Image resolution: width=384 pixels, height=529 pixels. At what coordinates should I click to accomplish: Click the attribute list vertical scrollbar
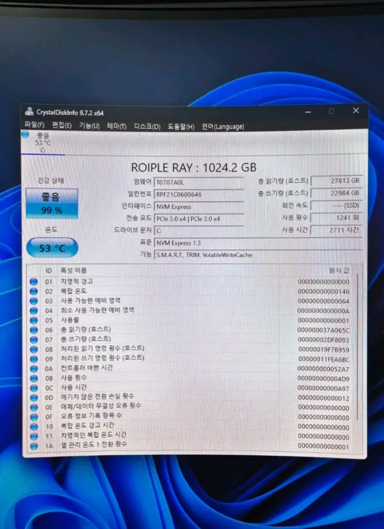point(357,348)
